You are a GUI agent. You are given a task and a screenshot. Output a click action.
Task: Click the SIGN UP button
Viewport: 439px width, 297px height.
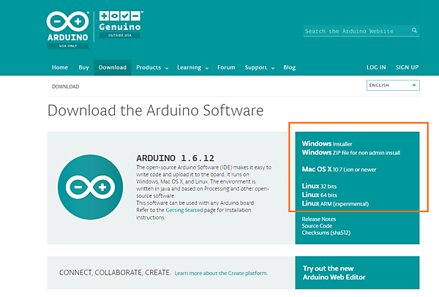pos(407,67)
